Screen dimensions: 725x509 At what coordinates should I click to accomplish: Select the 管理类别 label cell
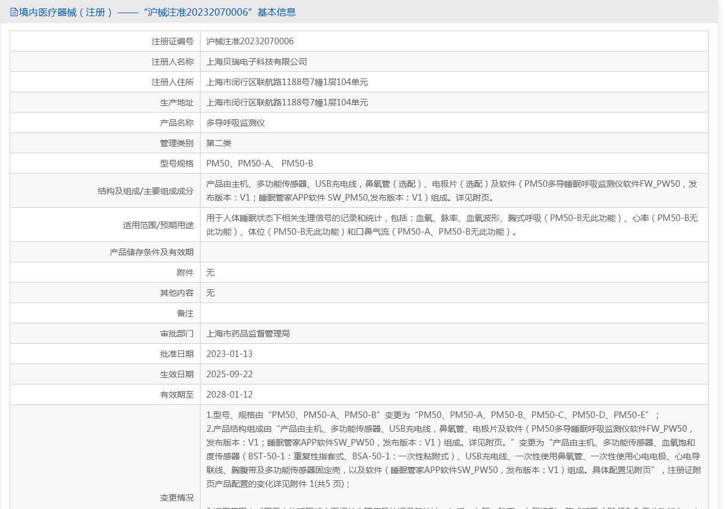pyautogui.click(x=105, y=143)
